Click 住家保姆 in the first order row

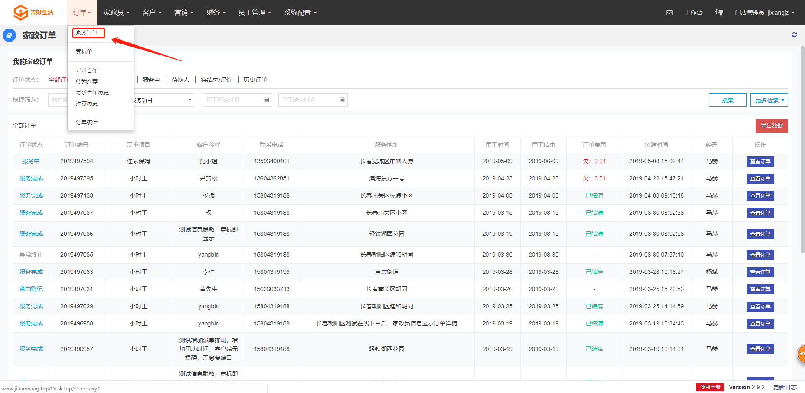pos(138,161)
